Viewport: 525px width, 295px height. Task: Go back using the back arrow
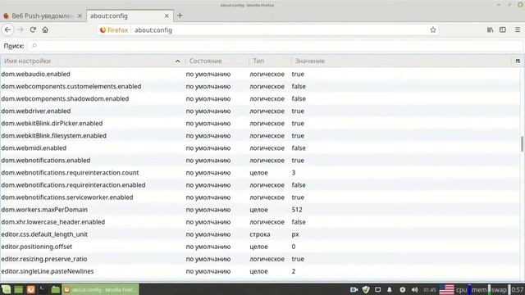pos(7,29)
